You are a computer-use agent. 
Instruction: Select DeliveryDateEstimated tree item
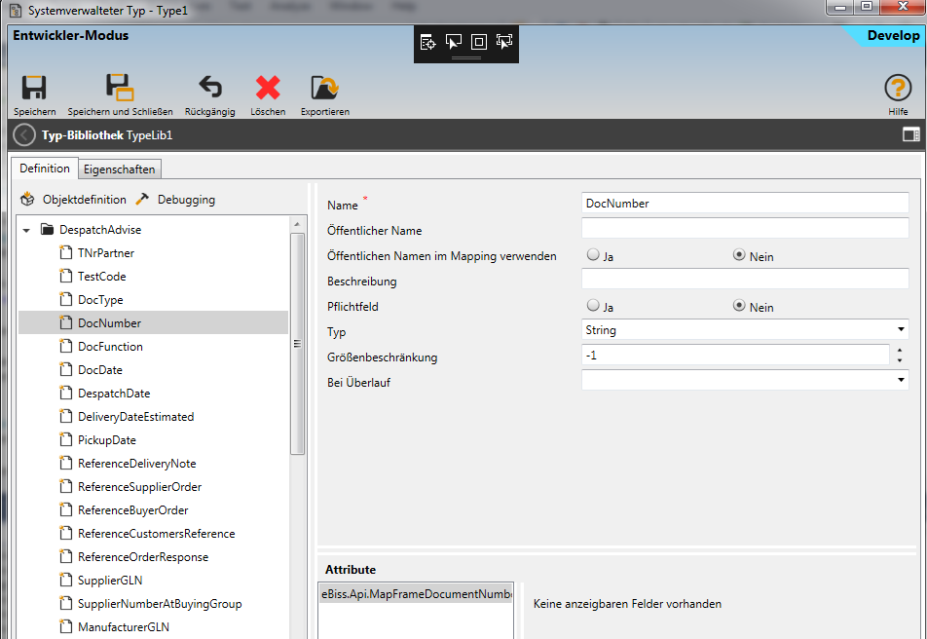tap(135, 417)
